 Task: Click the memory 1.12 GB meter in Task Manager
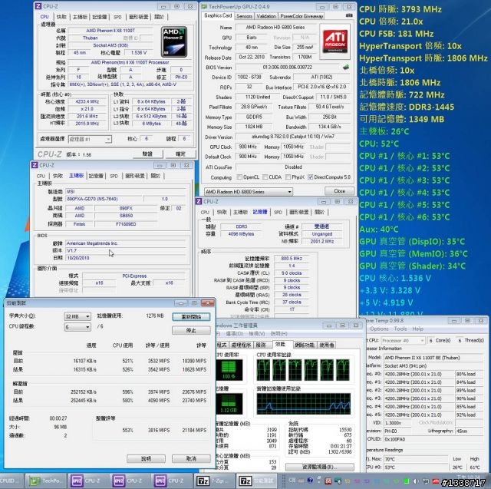pos(229,404)
